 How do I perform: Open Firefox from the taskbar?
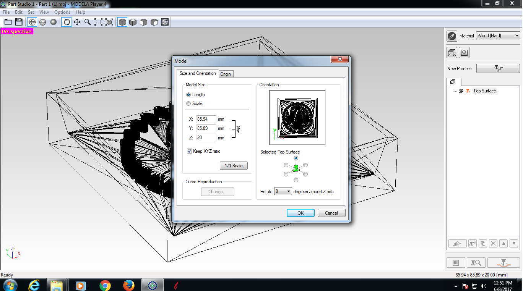(128, 285)
